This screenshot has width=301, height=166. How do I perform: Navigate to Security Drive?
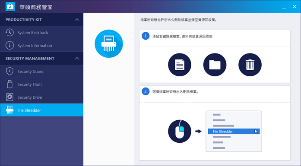click(x=41, y=97)
